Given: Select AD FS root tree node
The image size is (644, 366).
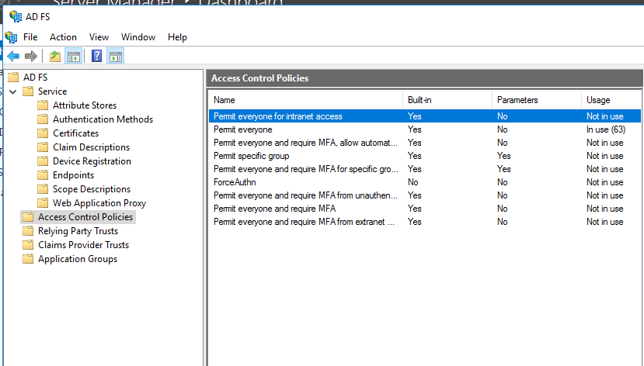Looking at the screenshot, I should (35, 77).
